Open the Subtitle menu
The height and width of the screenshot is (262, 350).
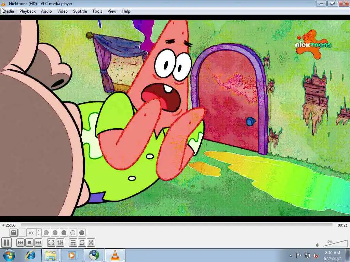click(x=80, y=11)
